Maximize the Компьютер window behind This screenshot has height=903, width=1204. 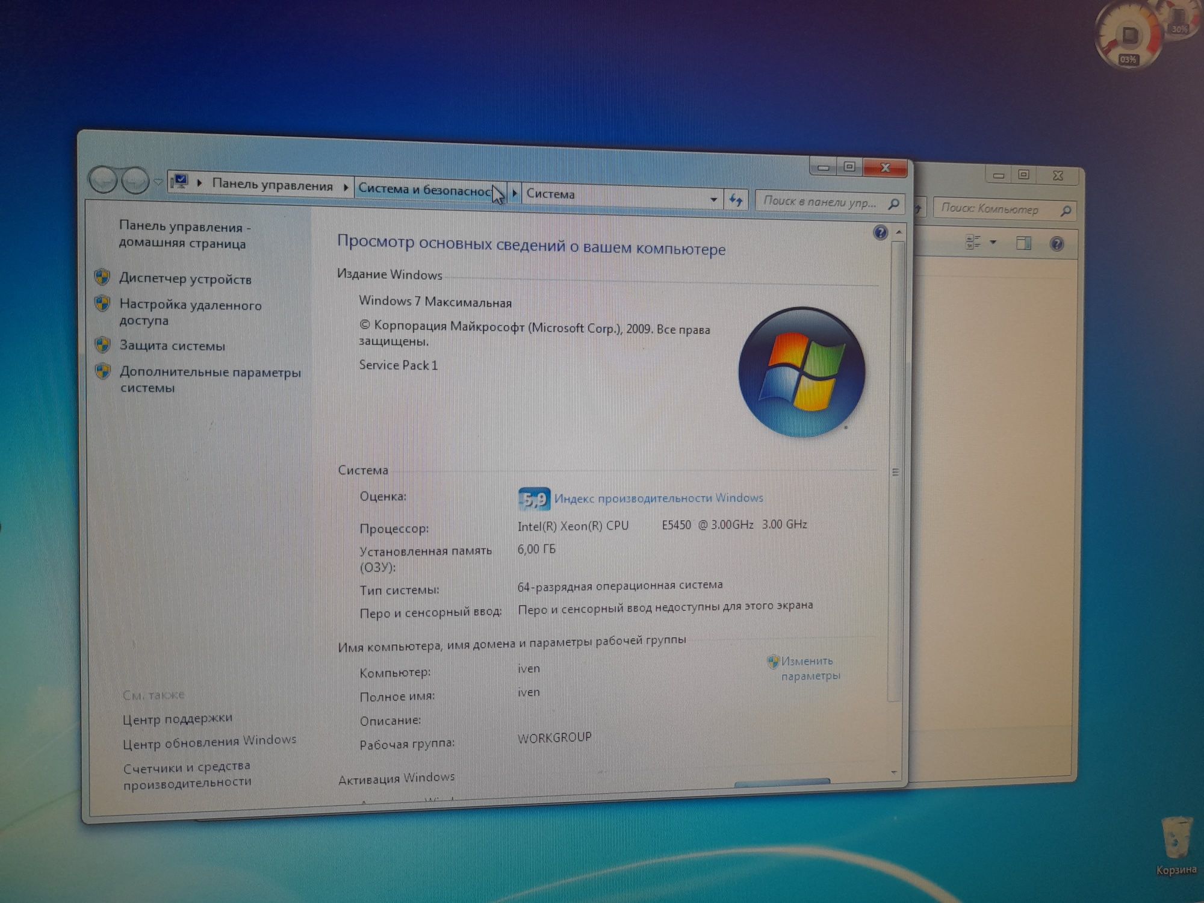click(x=1023, y=175)
